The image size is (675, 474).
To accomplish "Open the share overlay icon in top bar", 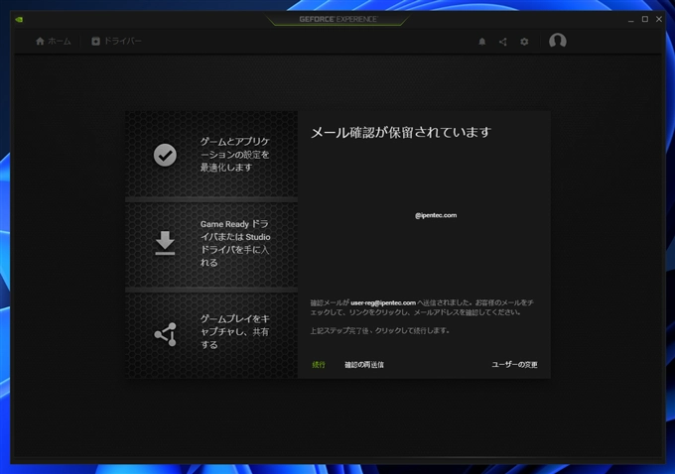I will coord(503,42).
